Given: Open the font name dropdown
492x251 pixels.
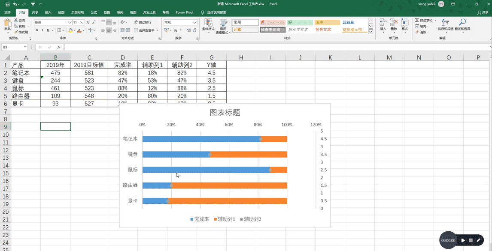Looking at the screenshot, I should point(70,23).
